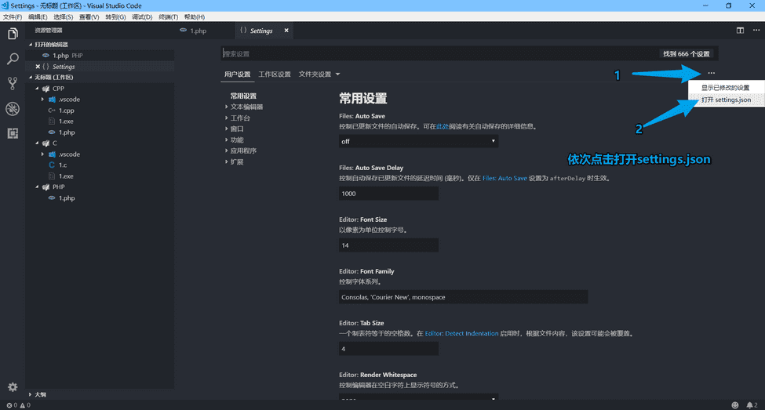Open the Explorer icon in activity bar
Image resolution: width=765 pixels, height=410 pixels.
[x=13, y=34]
